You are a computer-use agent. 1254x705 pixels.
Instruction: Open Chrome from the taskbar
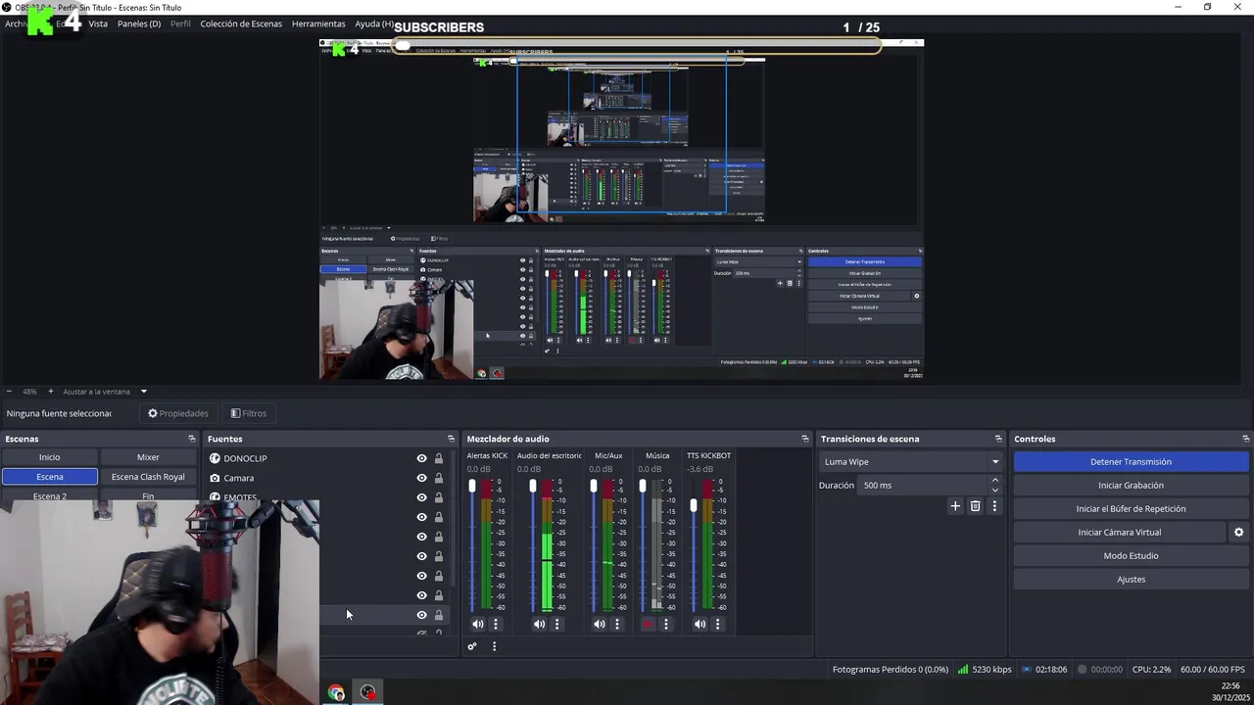pyautogui.click(x=336, y=693)
